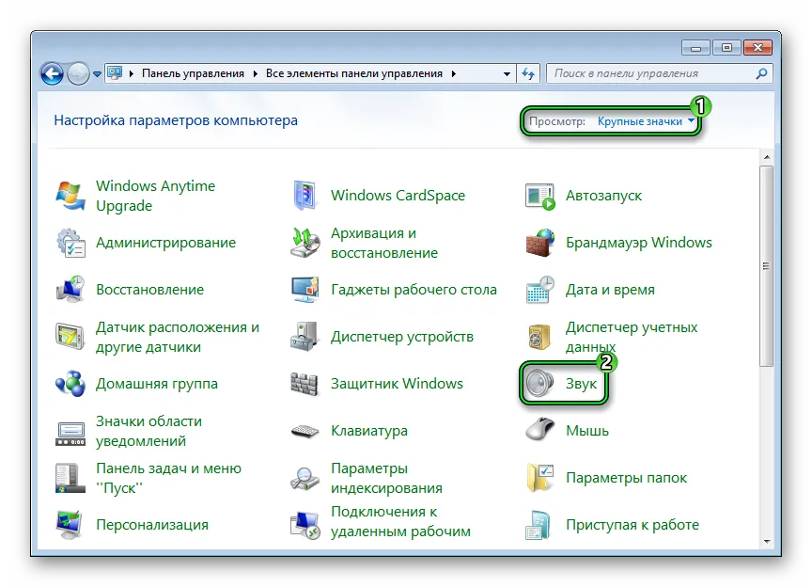Open the Персонализация link
The height and width of the screenshot is (587, 812).
coord(151,525)
